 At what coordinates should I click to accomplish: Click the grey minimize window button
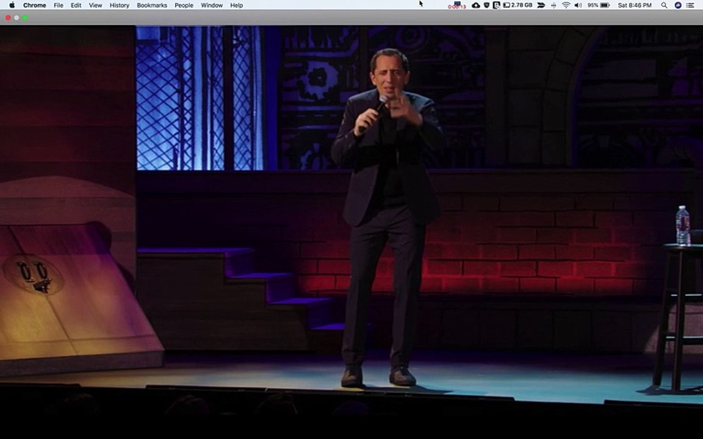point(16,18)
